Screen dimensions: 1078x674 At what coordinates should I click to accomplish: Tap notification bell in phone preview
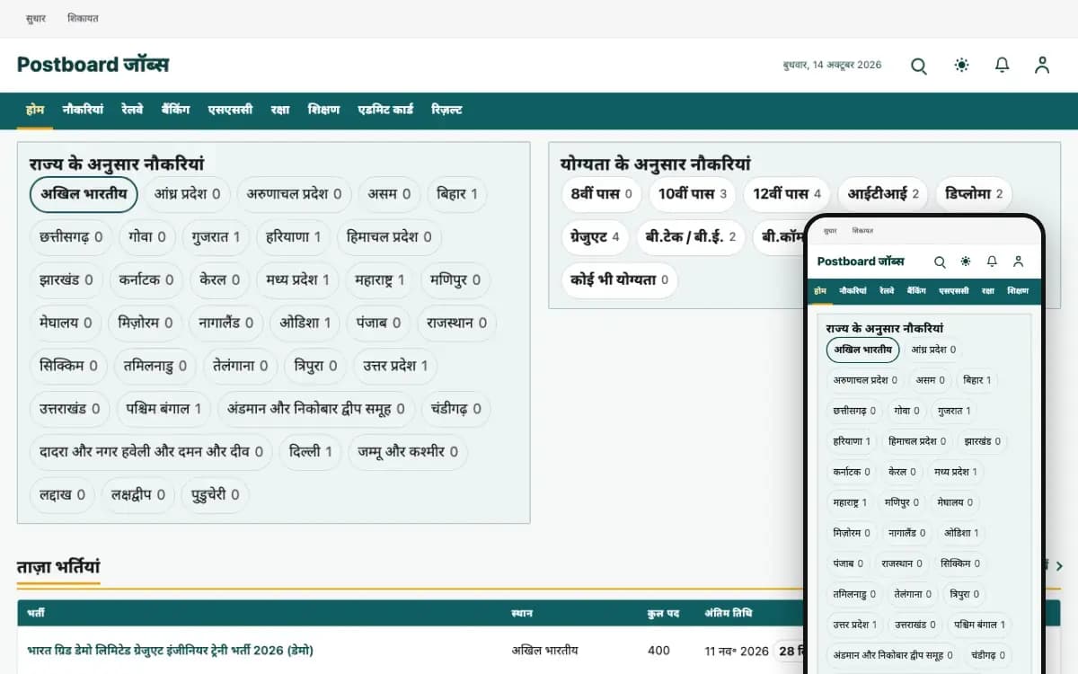992,262
